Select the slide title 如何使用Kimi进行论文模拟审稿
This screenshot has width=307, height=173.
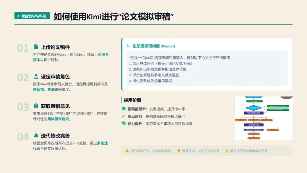click(x=113, y=17)
